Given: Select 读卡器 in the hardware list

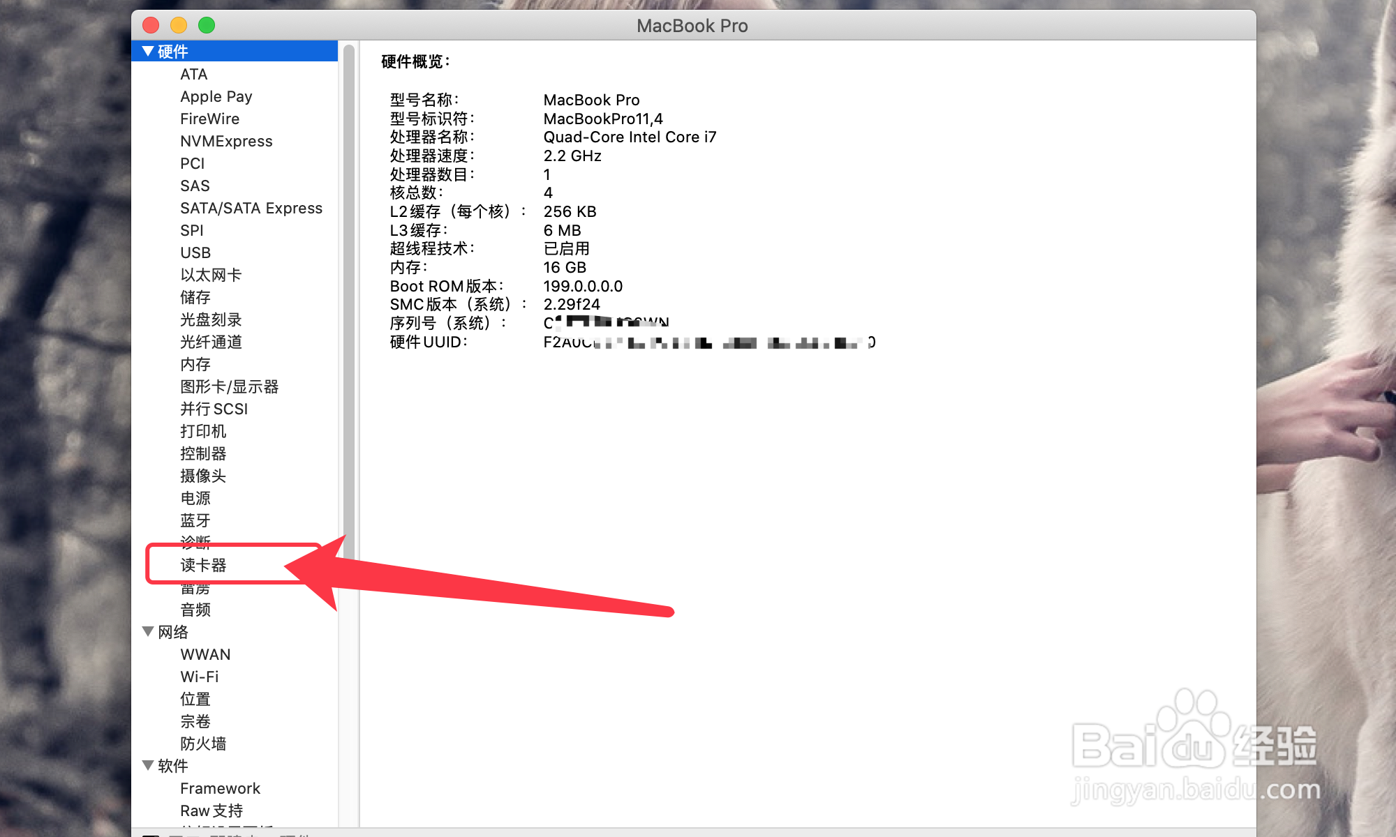Looking at the screenshot, I should click(203, 565).
